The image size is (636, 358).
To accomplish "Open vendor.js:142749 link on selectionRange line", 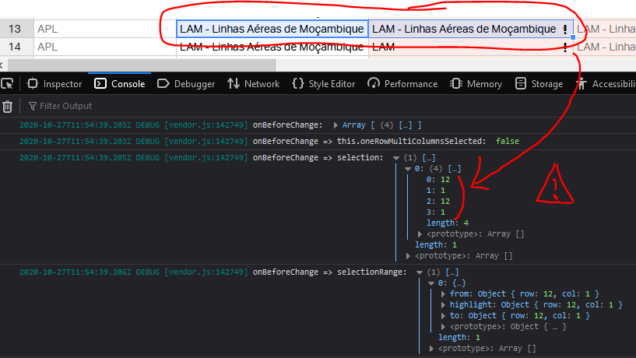I will click(206, 272).
